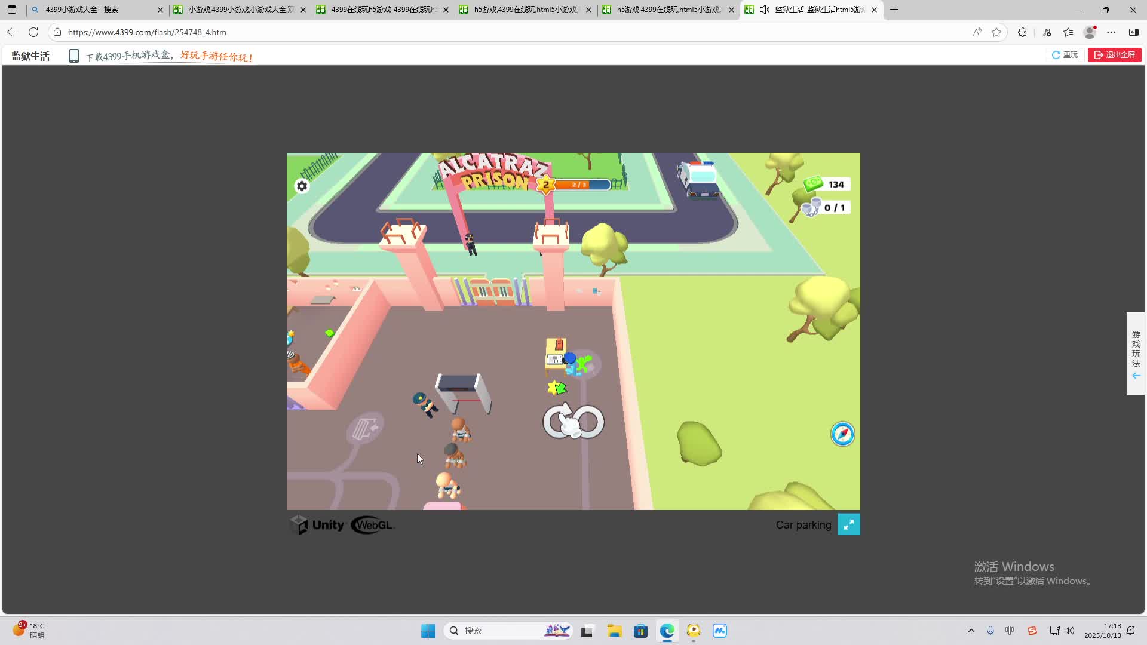Open the favorites list icon

pos(1068,32)
